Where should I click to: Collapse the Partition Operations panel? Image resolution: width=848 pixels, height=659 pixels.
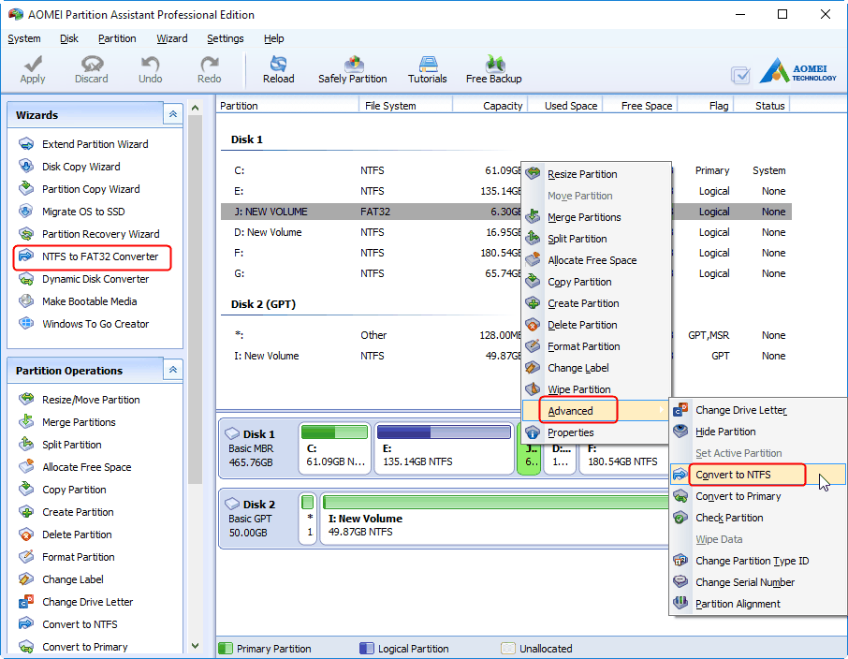[x=173, y=370]
